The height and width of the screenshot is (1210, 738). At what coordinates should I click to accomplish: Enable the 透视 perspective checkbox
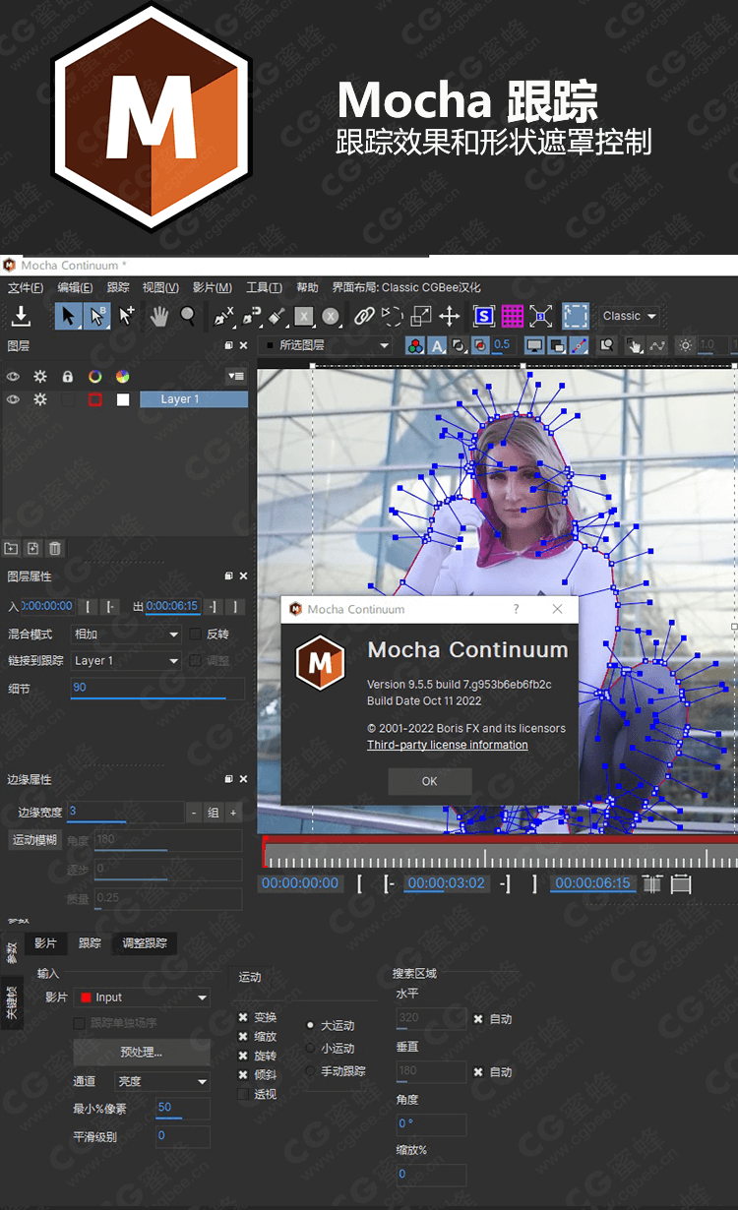(x=243, y=1094)
